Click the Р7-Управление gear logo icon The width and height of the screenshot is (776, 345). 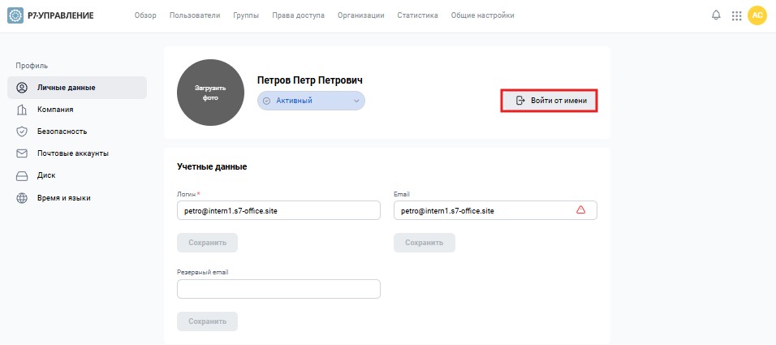tap(15, 15)
